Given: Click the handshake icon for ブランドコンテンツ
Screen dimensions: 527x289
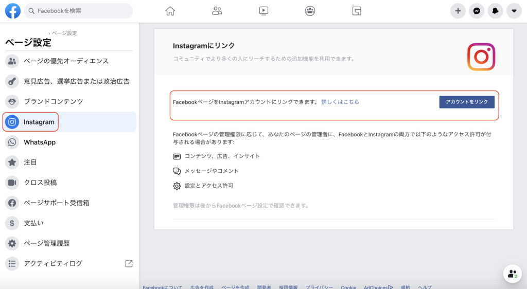Looking at the screenshot, I should click(x=12, y=101).
